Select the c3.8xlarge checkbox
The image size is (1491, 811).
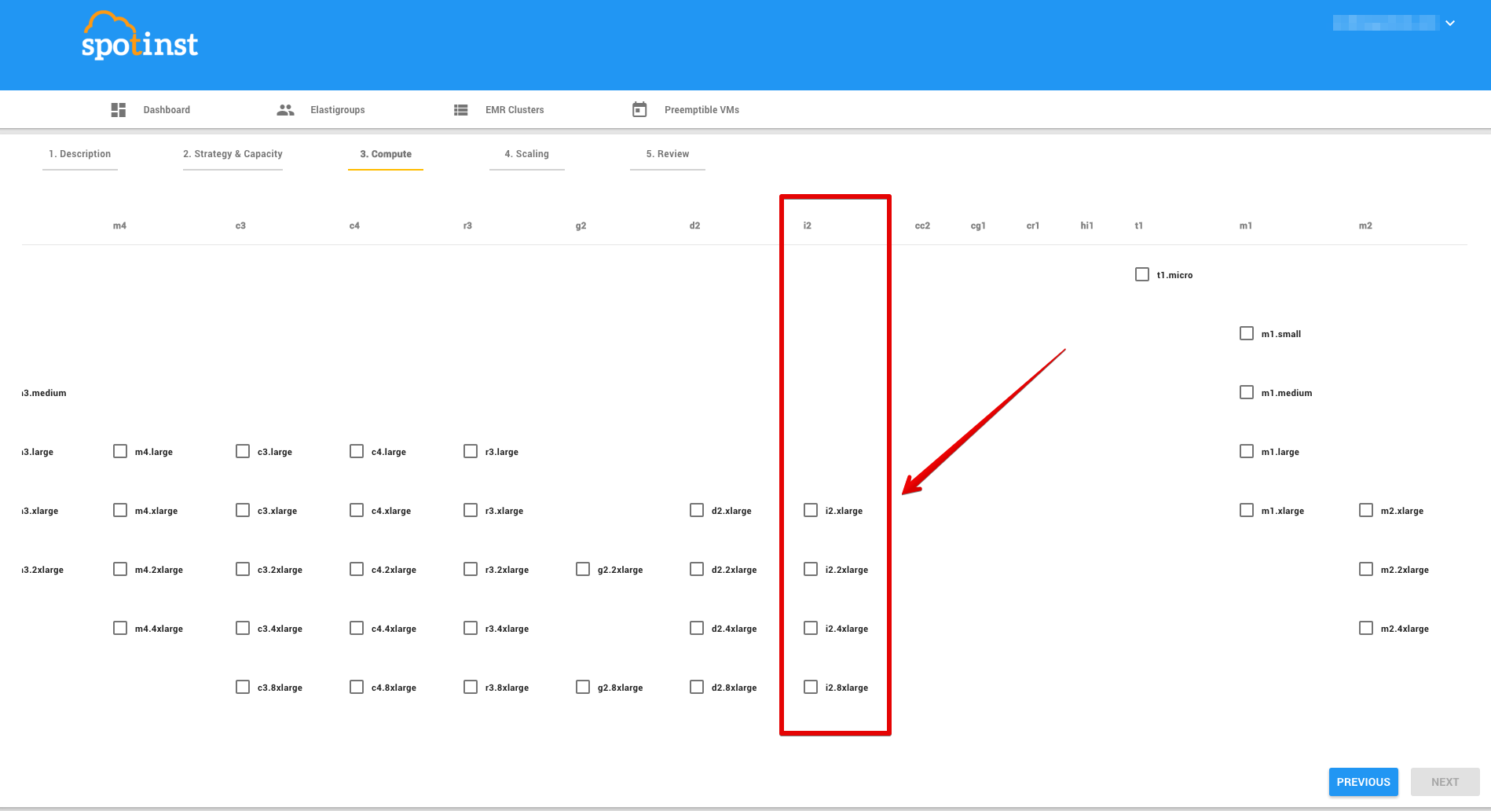pyautogui.click(x=243, y=687)
